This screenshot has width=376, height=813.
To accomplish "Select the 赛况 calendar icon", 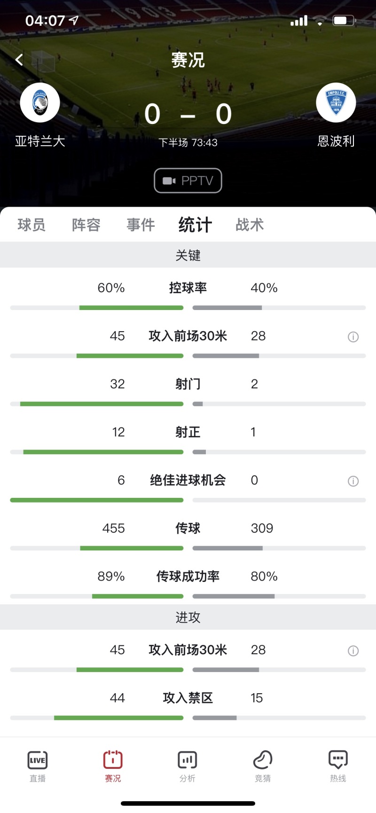I will point(113,760).
